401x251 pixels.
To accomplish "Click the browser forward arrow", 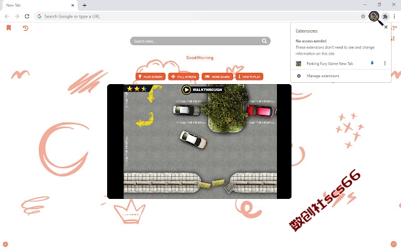I will (x=17, y=16).
